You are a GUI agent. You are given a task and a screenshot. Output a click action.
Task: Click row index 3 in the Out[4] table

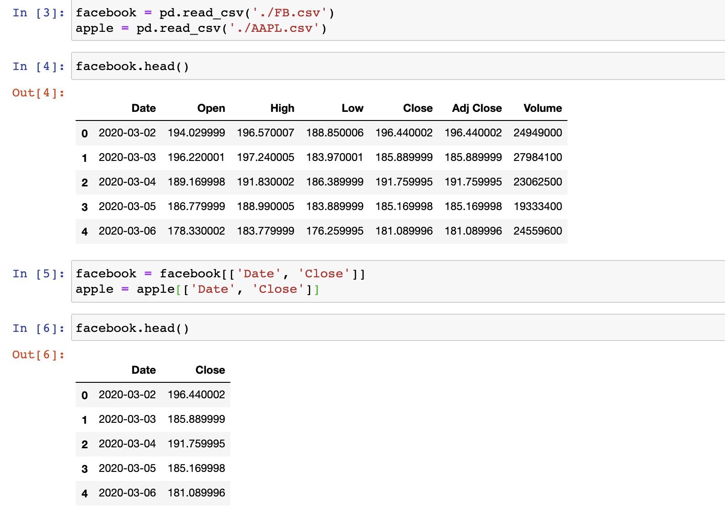(85, 207)
